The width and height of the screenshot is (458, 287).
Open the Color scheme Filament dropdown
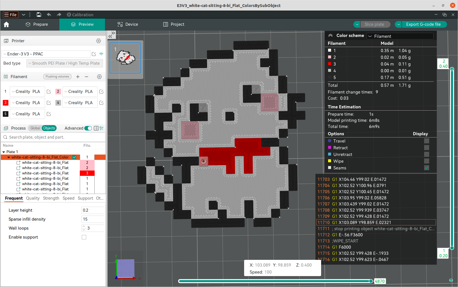400,36
